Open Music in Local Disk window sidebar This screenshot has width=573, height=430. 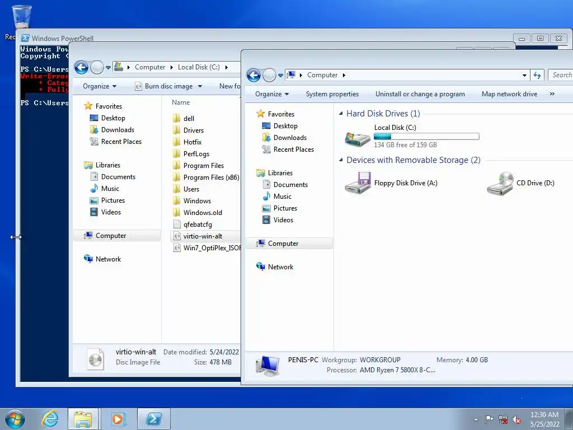coord(110,189)
